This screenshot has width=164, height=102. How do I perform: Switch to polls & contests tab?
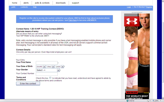(42, 3)
